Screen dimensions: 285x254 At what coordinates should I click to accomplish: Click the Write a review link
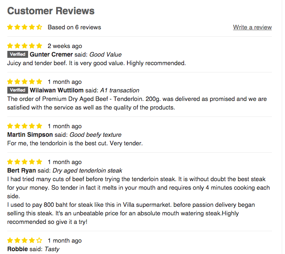(x=252, y=27)
